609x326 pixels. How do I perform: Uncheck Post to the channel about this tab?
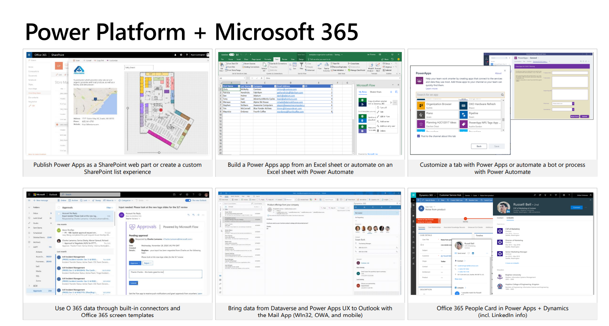418,136
